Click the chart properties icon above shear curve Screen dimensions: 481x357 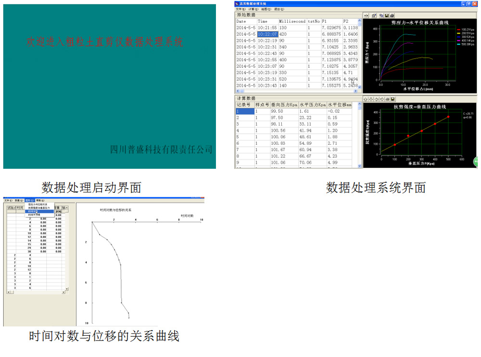tap(374, 16)
